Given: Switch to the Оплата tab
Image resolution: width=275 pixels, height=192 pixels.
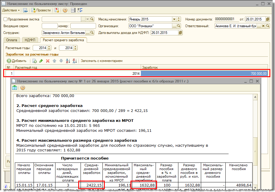Looking at the screenshot, I should pos(12,40).
